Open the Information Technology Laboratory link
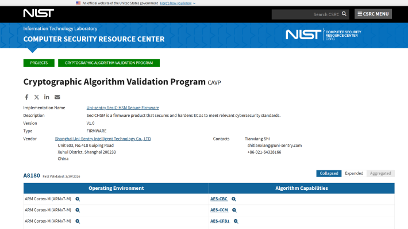Screen dimensions: 408x229 60,28
